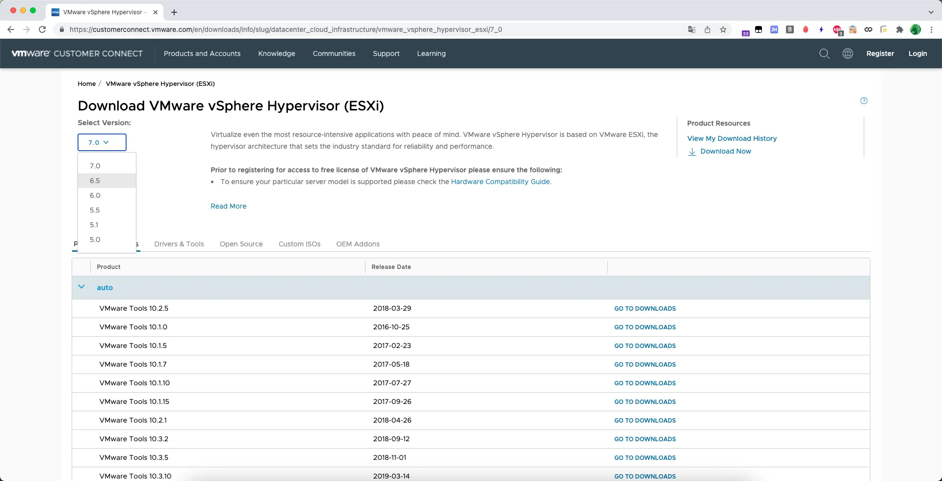942x481 pixels.
Task: Click the download arrow icon beside Download Now
Action: (692, 152)
